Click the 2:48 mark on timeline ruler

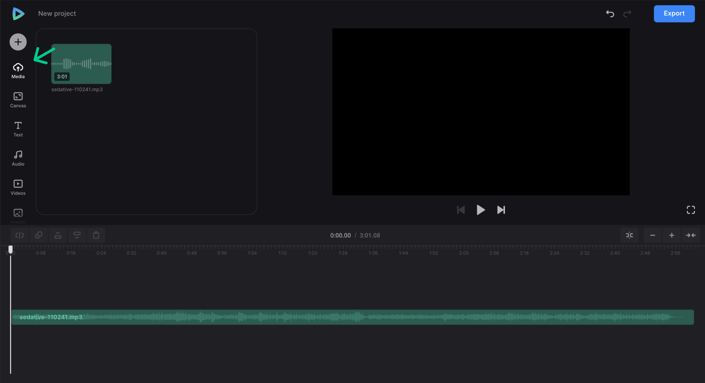(645, 253)
